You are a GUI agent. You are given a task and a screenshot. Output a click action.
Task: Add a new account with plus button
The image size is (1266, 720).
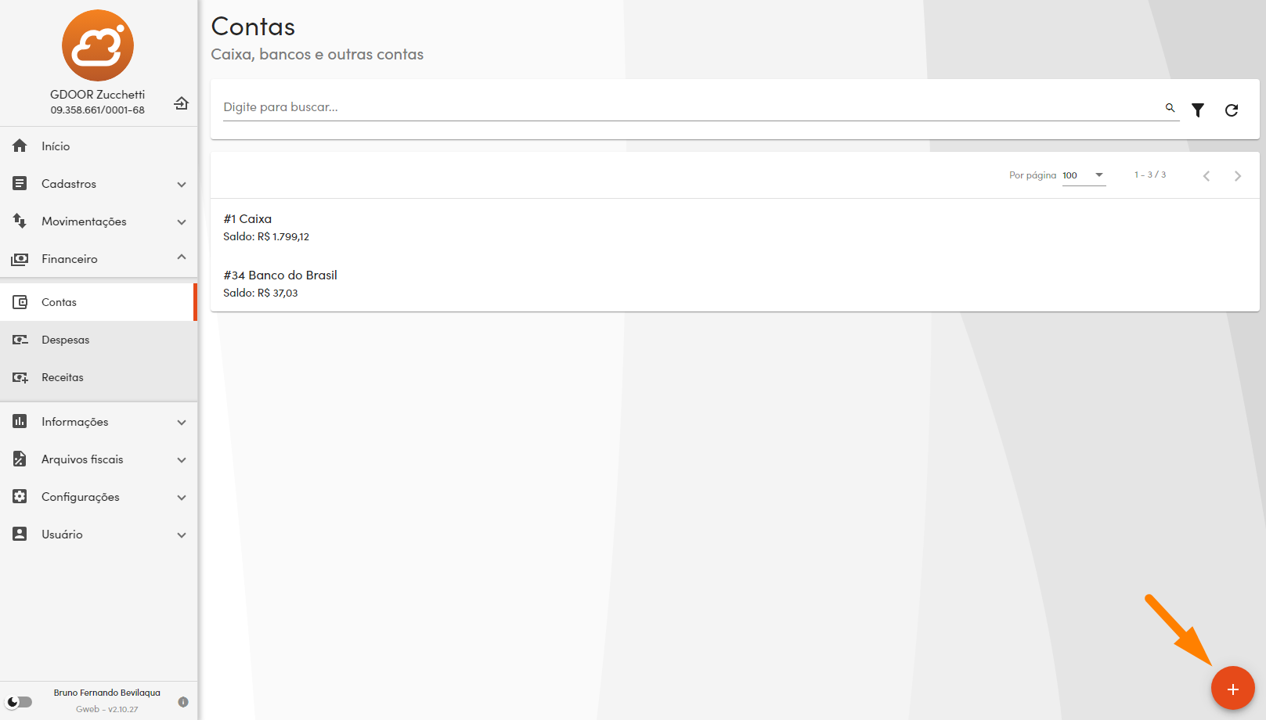(1233, 689)
